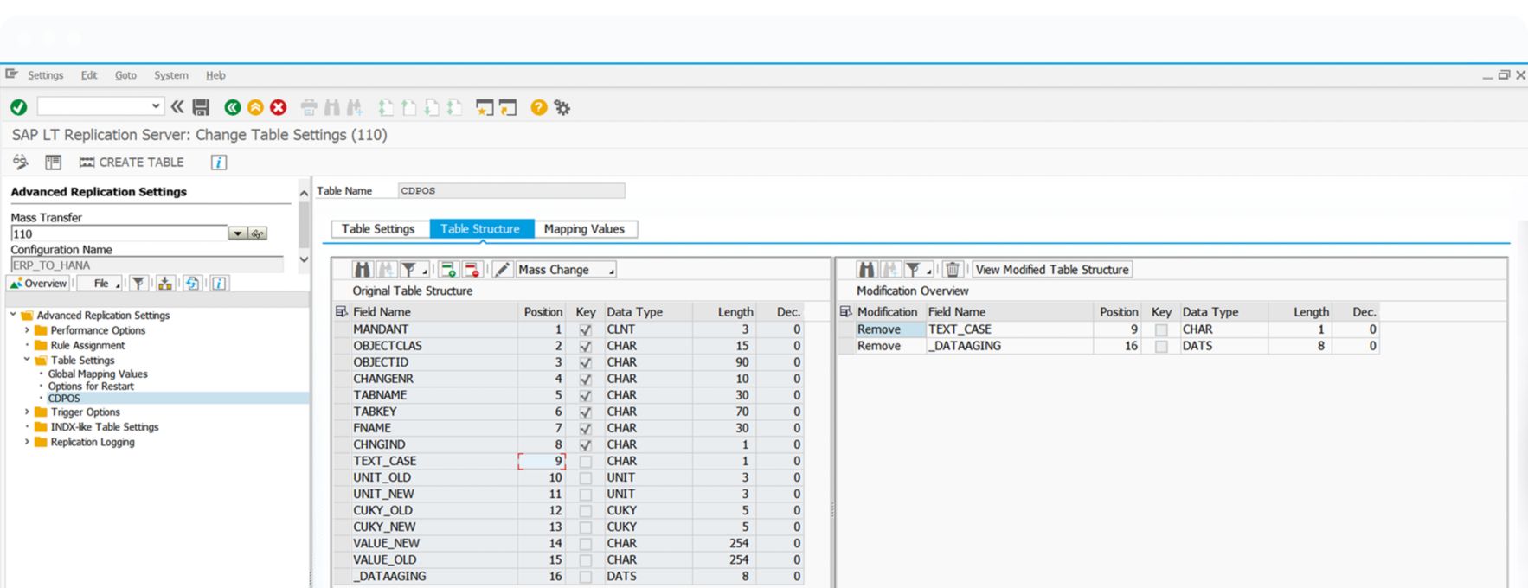Click the green Back arrow icon
The width and height of the screenshot is (1528, 588).
tap(232, 107)
